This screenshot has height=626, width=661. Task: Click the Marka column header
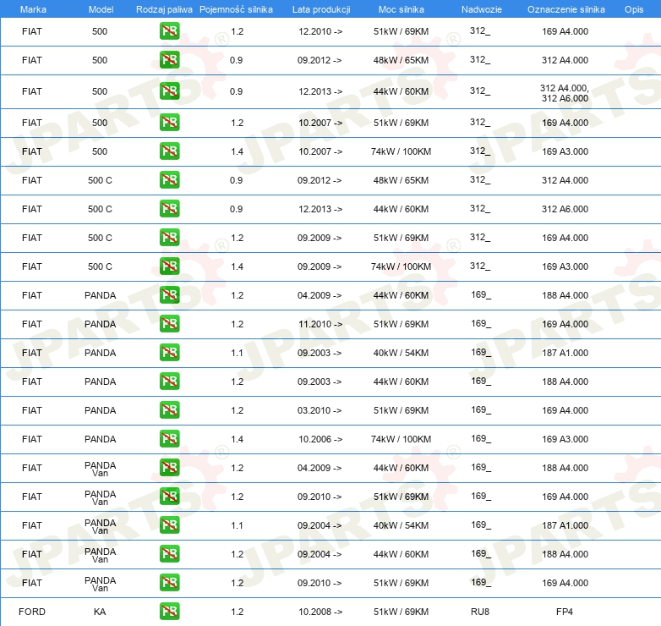point(33,9)
